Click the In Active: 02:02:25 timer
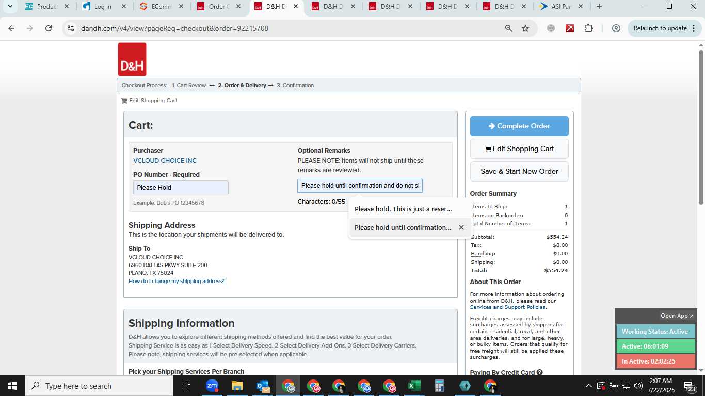The image size is (705, 396). tap(655, 361)
